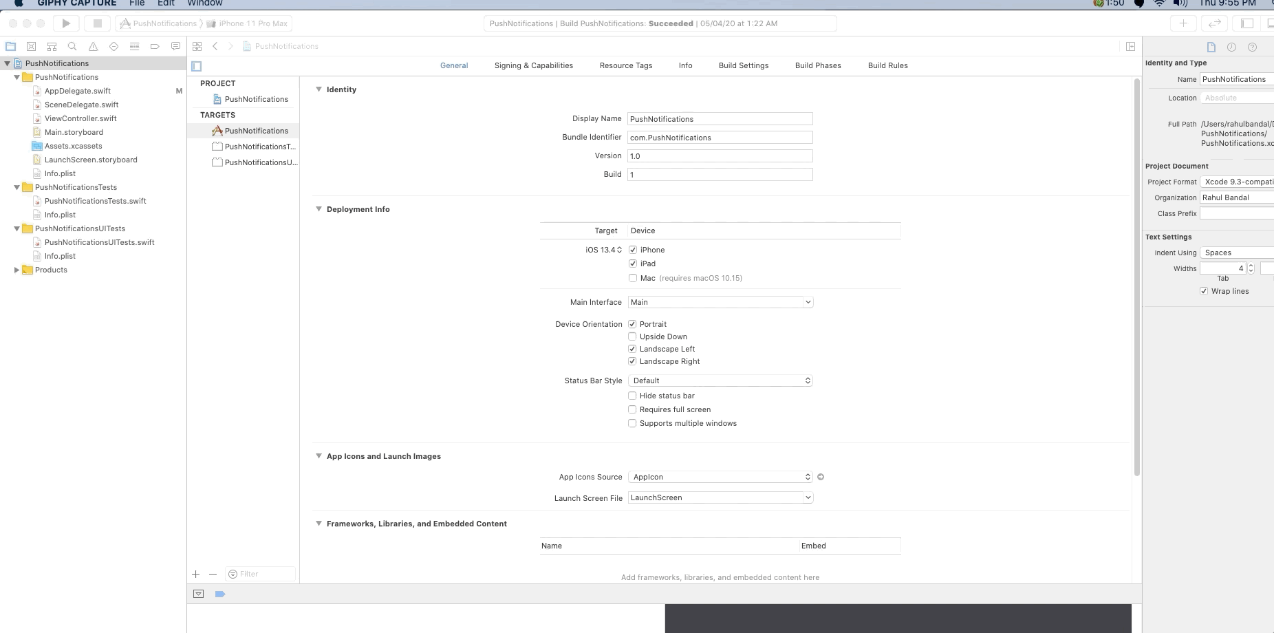Open the Debug navigator

[x=134, y=46]
